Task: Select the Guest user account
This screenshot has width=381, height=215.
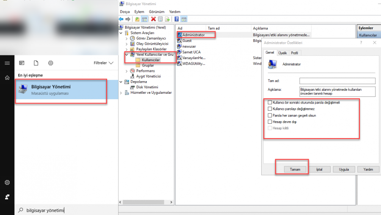Action: pos(187,41)
